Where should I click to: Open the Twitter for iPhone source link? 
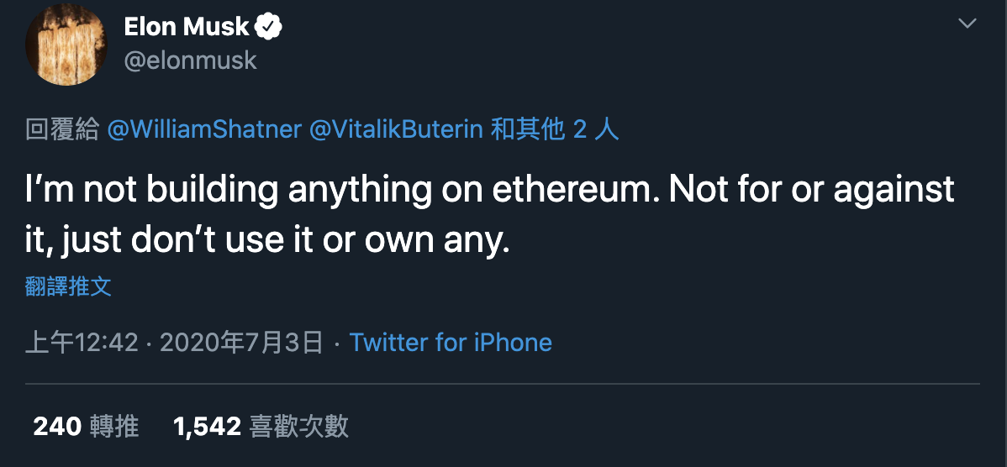coord(451,343)
